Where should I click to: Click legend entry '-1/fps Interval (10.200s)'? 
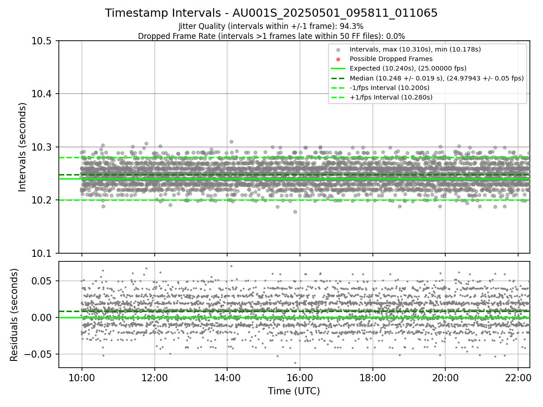point(390,88)
